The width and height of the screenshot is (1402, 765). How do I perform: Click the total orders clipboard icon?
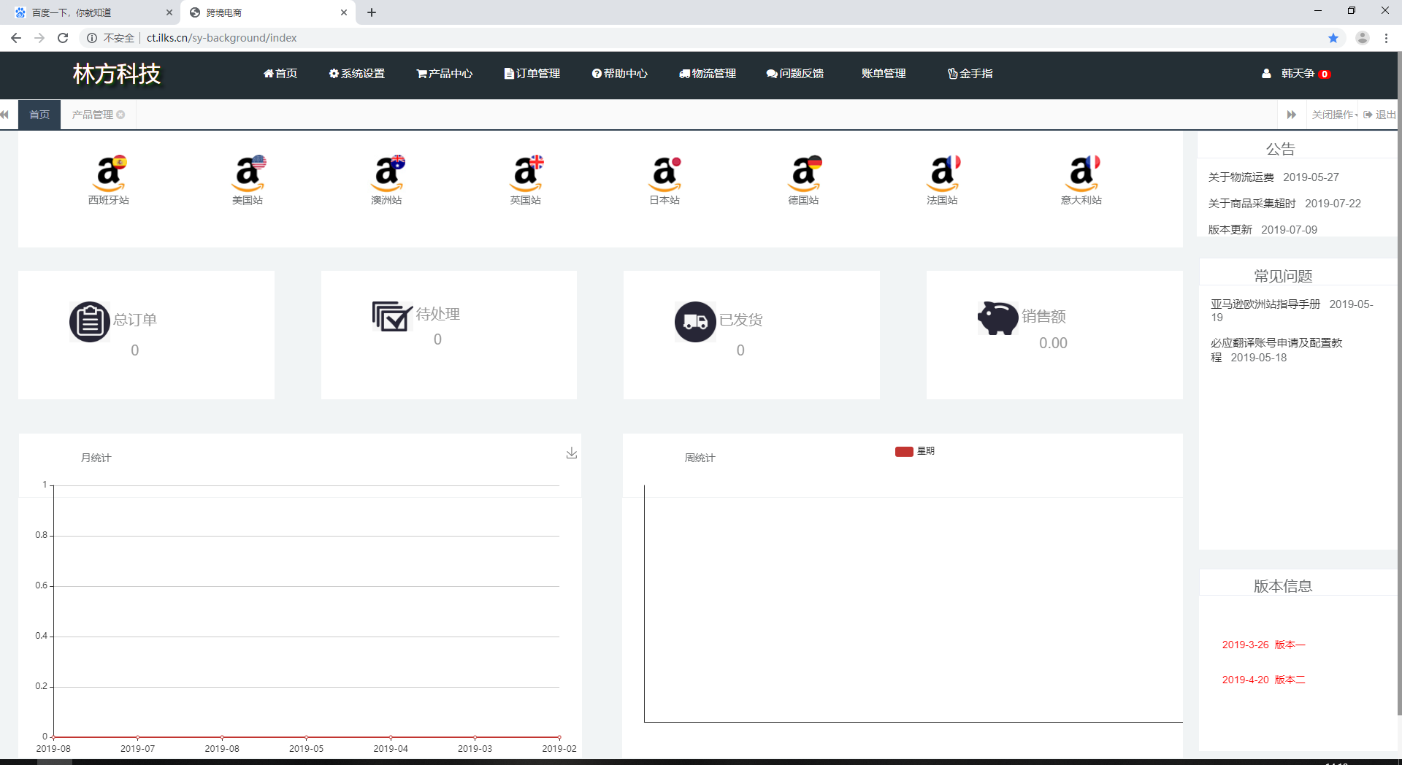(90, 322)
